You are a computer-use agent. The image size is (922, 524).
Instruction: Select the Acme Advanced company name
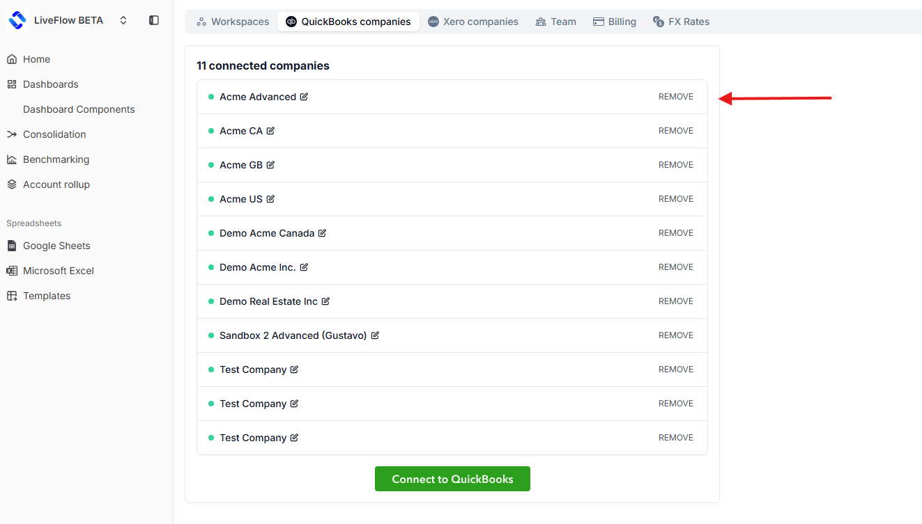tap(258, 97)
